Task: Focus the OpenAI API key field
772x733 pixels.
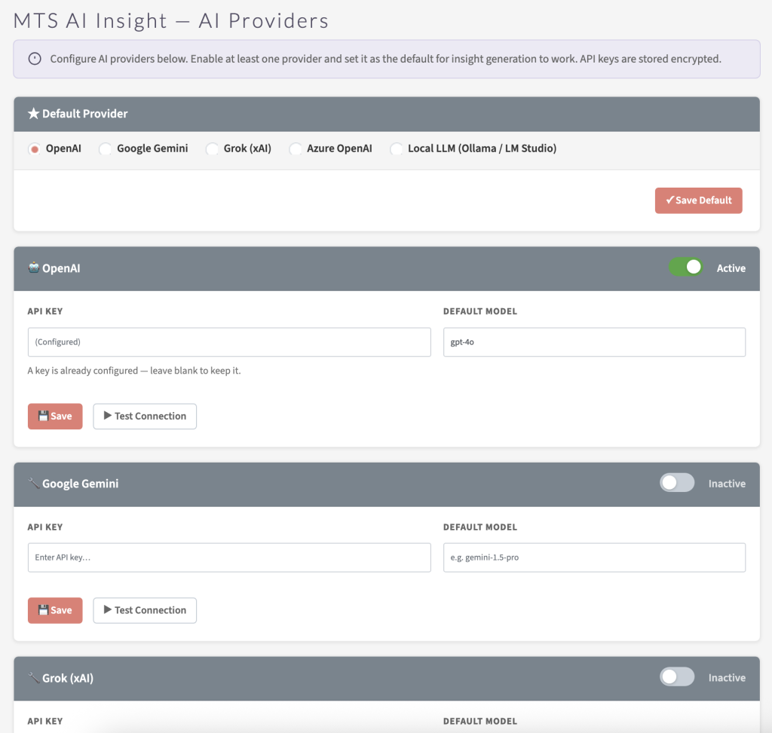Action: point(229,342)
